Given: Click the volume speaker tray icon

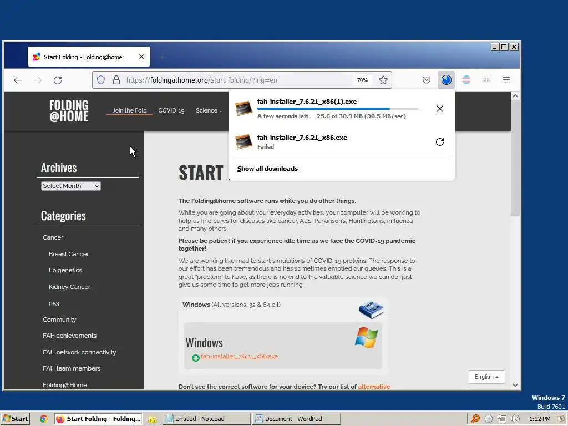Looking at the screenshot, I should 515,419.
